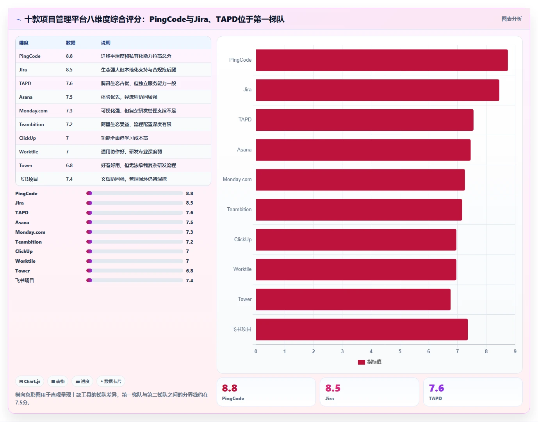
Task: Select the PingCode row in table
Action: pos(113,56)
